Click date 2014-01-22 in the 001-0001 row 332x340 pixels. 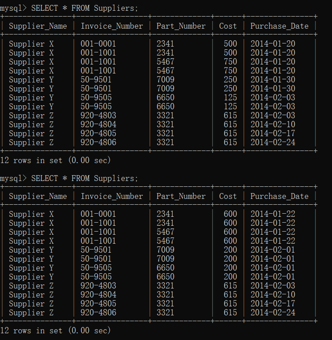[272, 214]
